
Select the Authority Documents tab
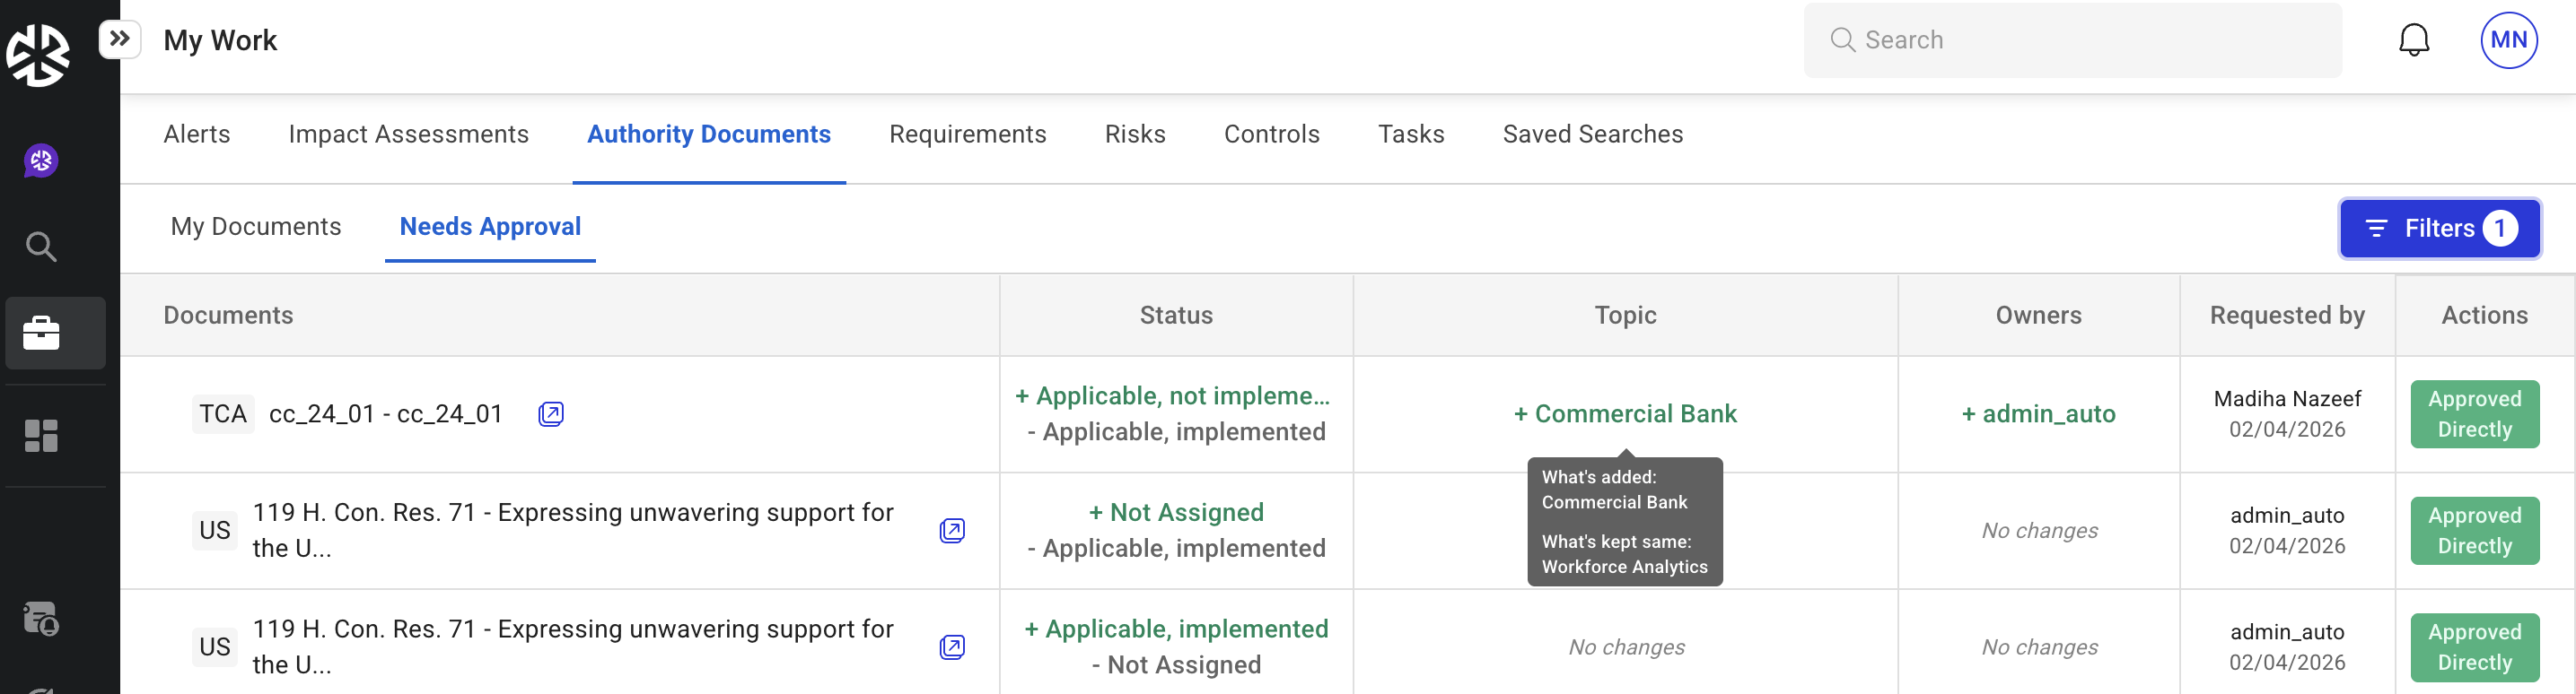tap(709, 134)
